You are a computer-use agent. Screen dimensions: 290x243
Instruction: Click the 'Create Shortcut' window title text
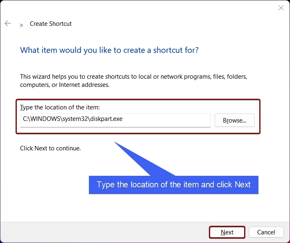click(x=51, y=24)
